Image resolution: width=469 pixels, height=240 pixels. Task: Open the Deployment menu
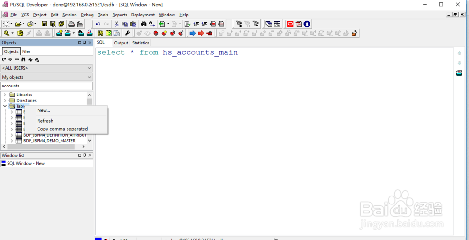tap(143, 15)
